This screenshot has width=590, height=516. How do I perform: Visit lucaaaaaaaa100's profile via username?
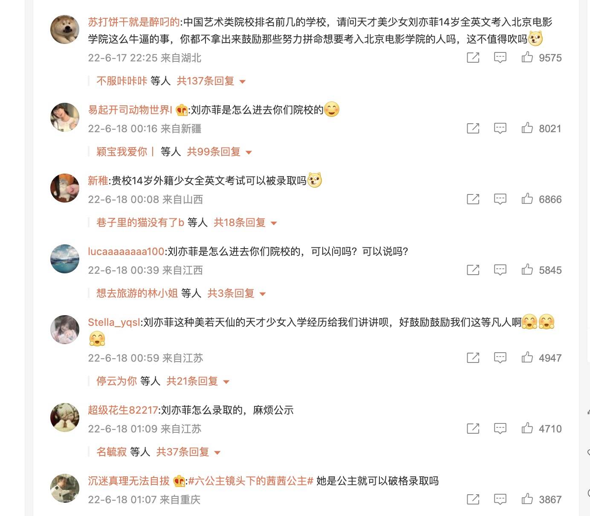pos(126,252)
